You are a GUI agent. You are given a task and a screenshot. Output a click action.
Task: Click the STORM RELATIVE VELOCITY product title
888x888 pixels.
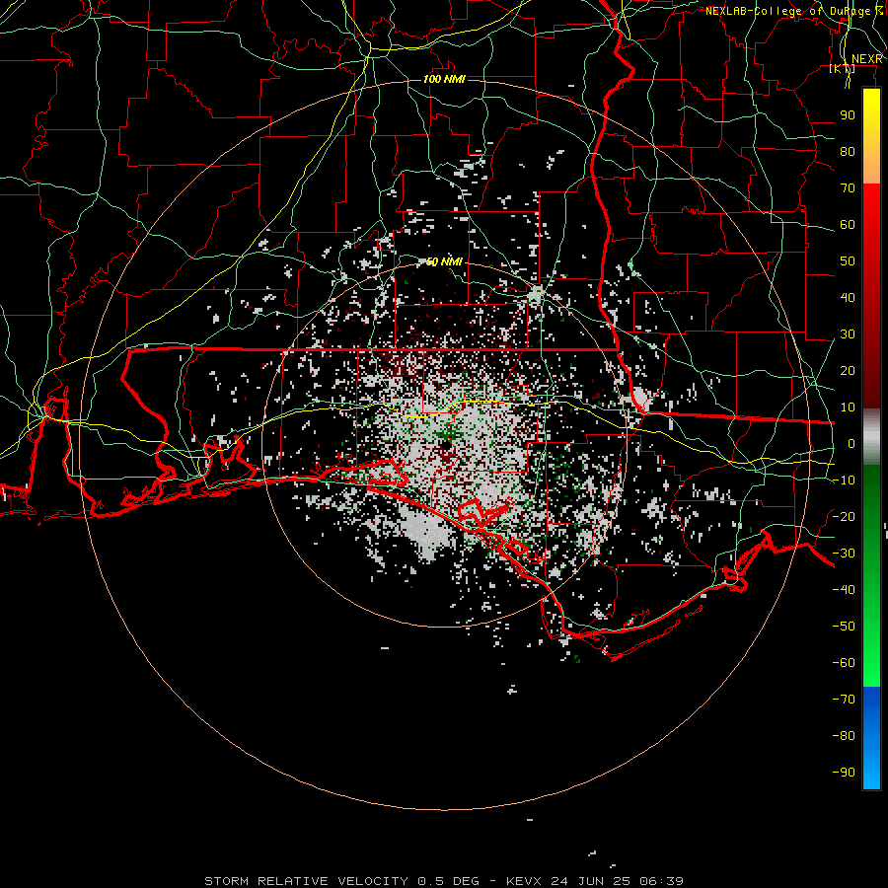coord(306,881)
